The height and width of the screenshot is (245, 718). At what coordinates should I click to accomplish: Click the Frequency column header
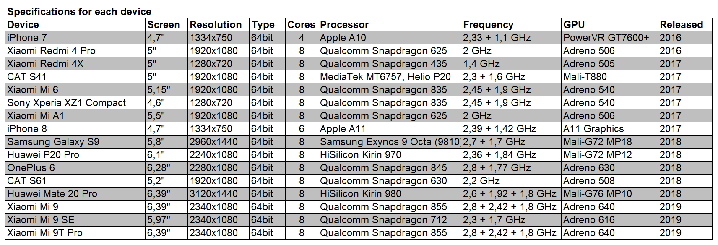point(488,25)
